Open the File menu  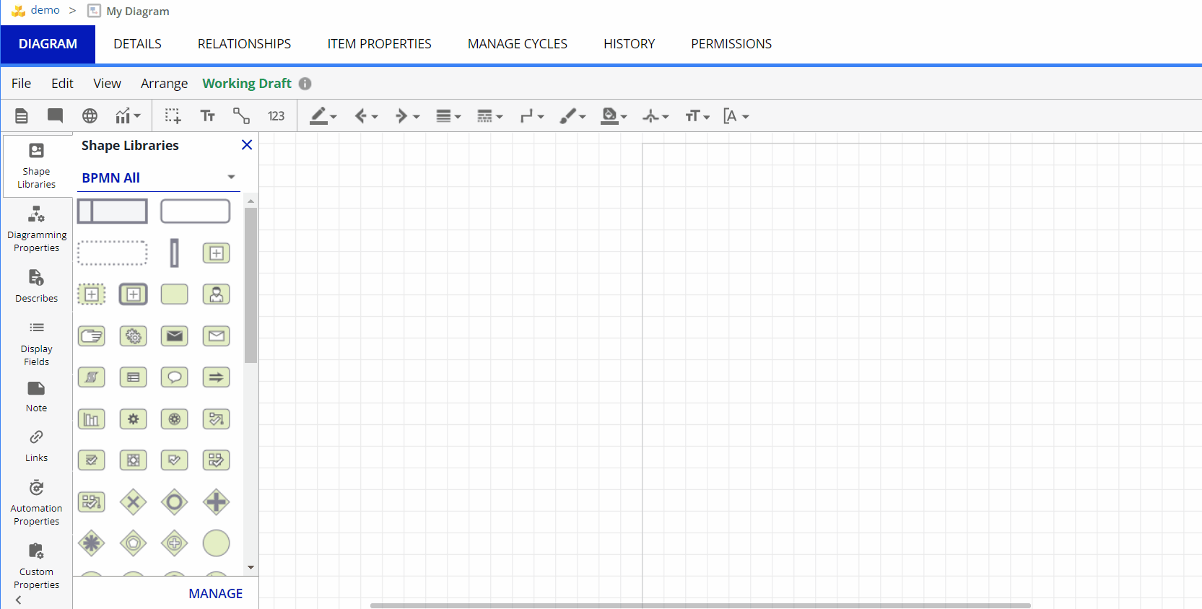[x=21, y=83]
